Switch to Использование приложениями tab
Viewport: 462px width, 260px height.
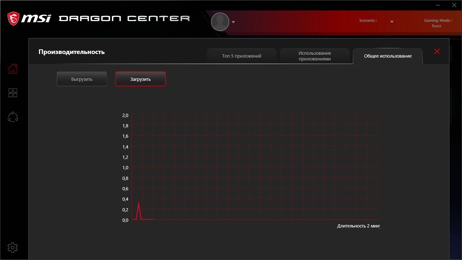tap(315, 56)
